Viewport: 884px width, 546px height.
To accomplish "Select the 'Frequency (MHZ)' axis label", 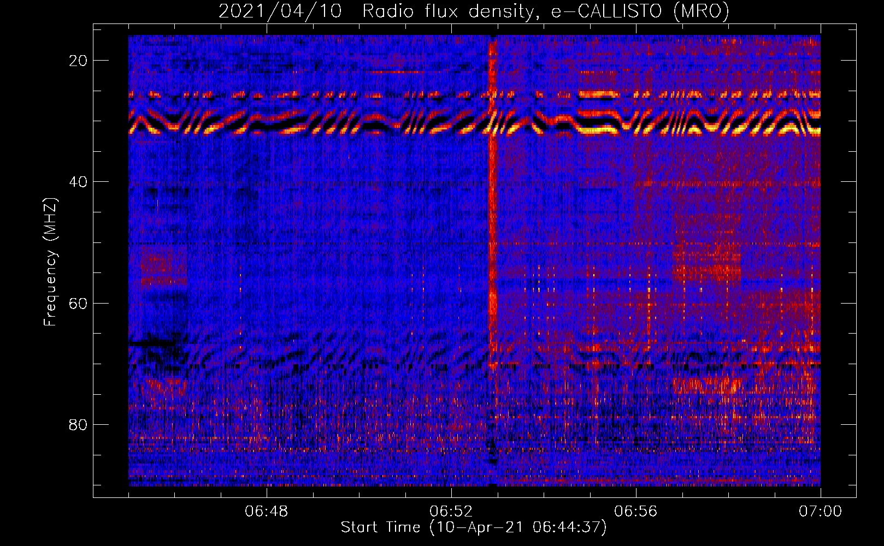I will 50,262.
